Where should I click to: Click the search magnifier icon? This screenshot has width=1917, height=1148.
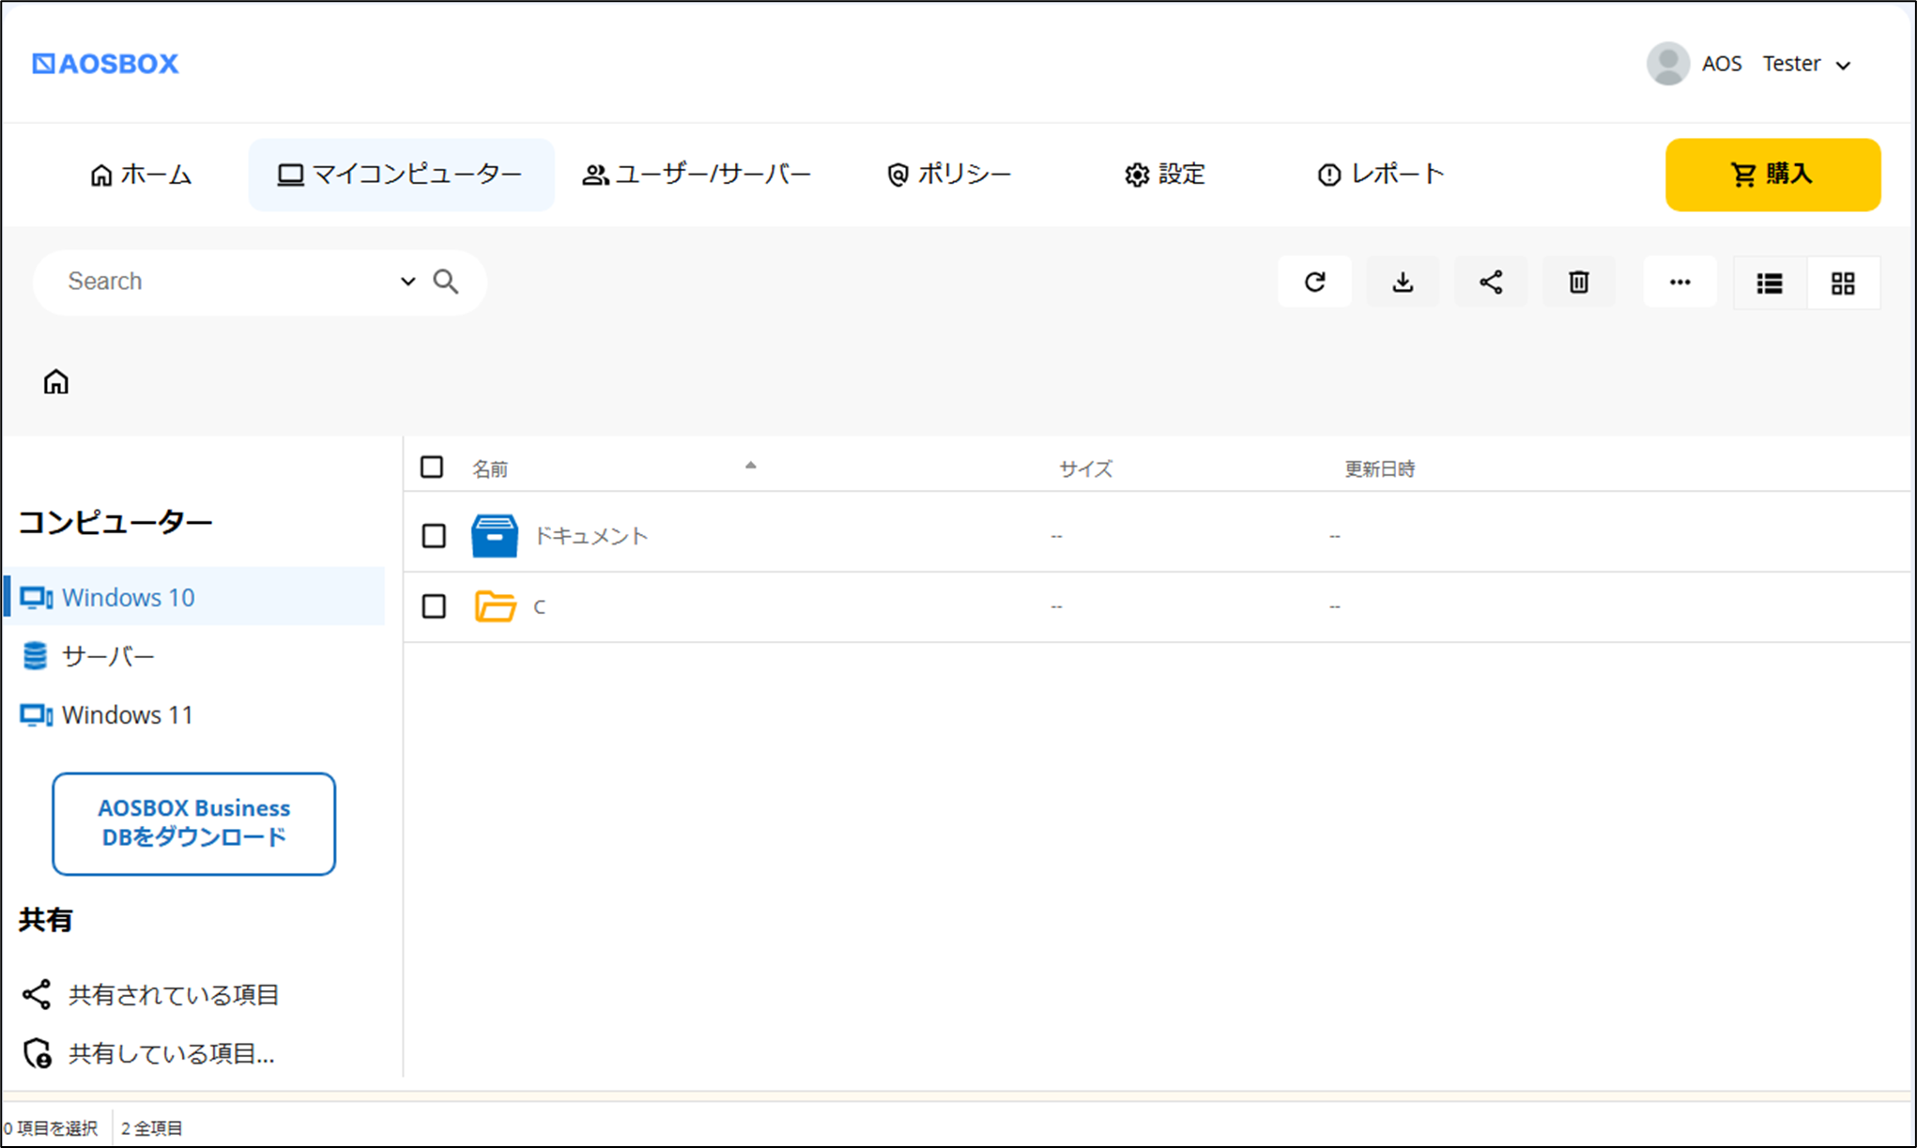tap(446, 282)
